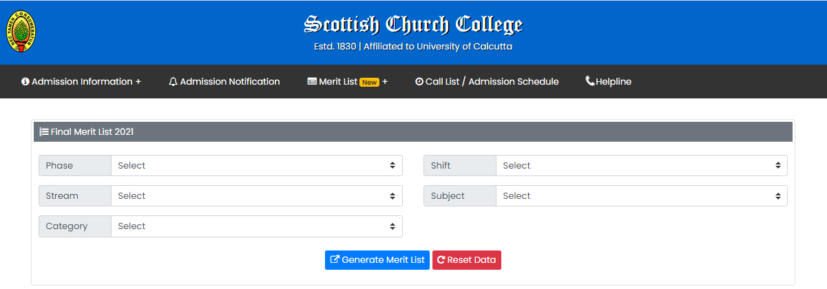Open the Admission Notification page
Viewport: 827px width, 289px height.
tap(224, 82)
